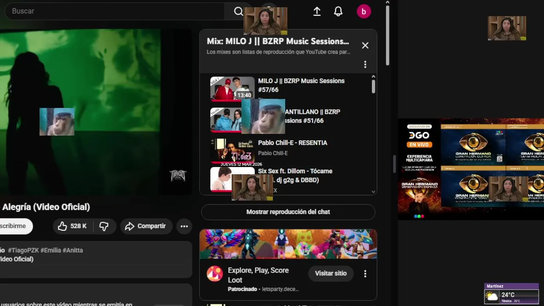Open the #TiagoPZK hashtag
Screen dimensions: 544x306
coord(23,250)
